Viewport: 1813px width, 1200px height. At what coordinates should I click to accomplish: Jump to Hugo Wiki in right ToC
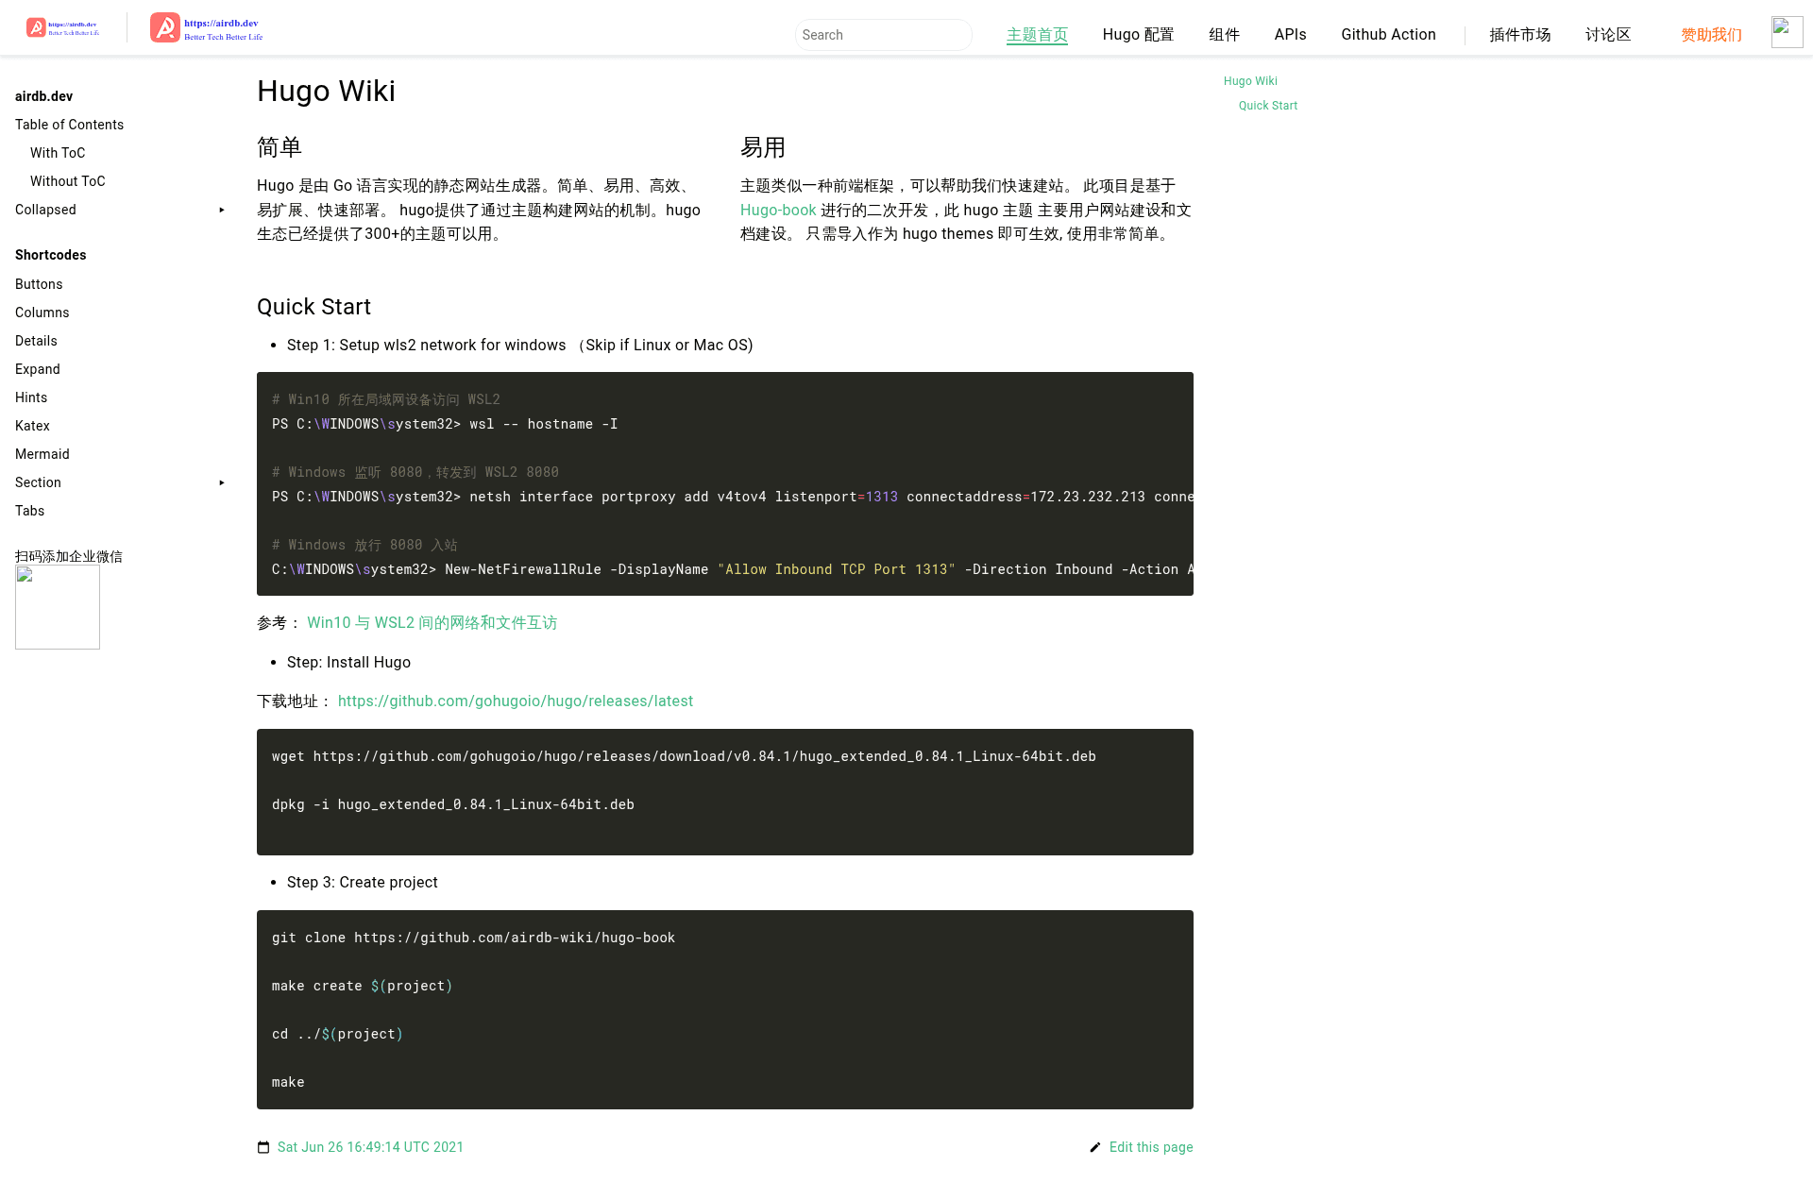[x=1250, y=81]
